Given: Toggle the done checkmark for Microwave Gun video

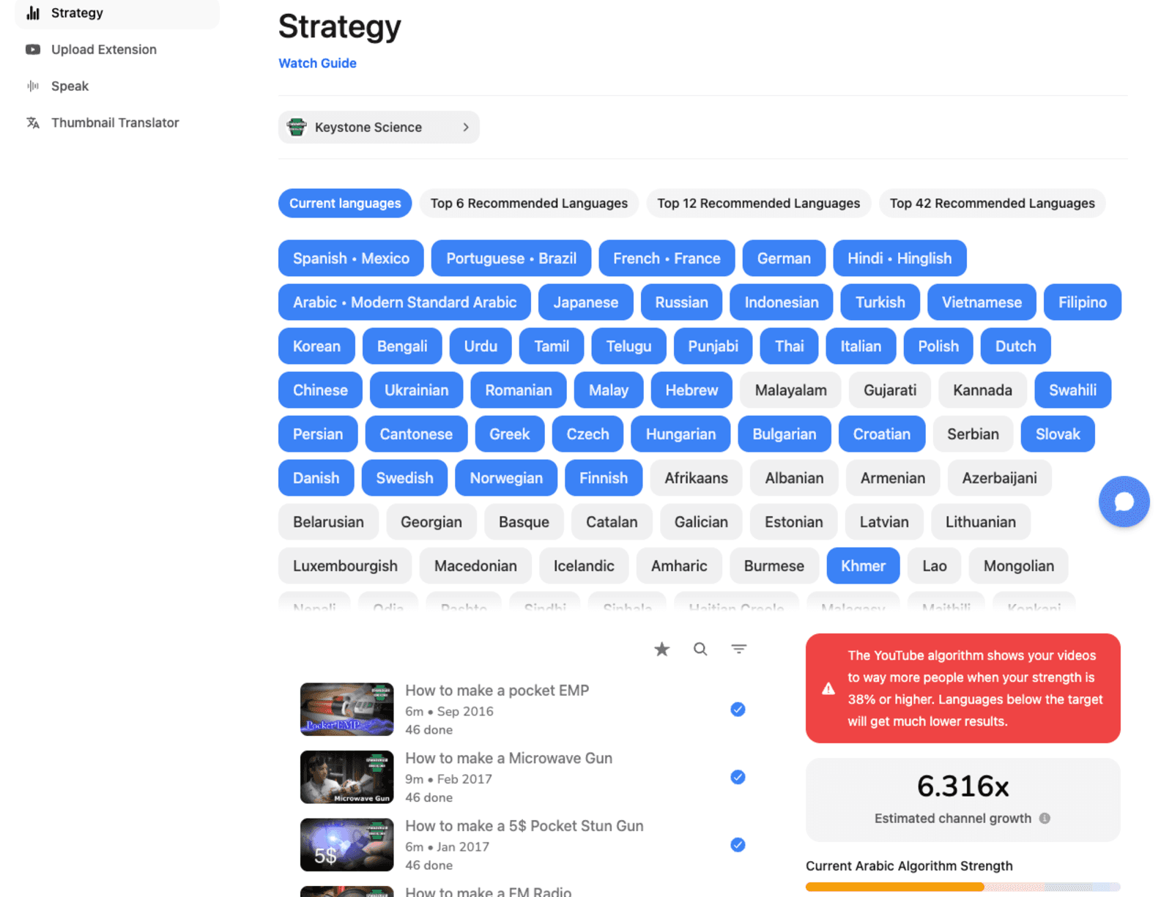Looking at the screenshot, I should [x=738, y=777].
